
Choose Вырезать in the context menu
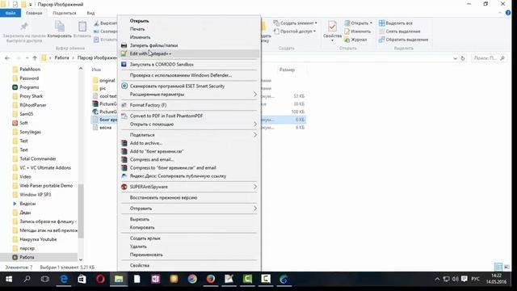tap(189, 219)
